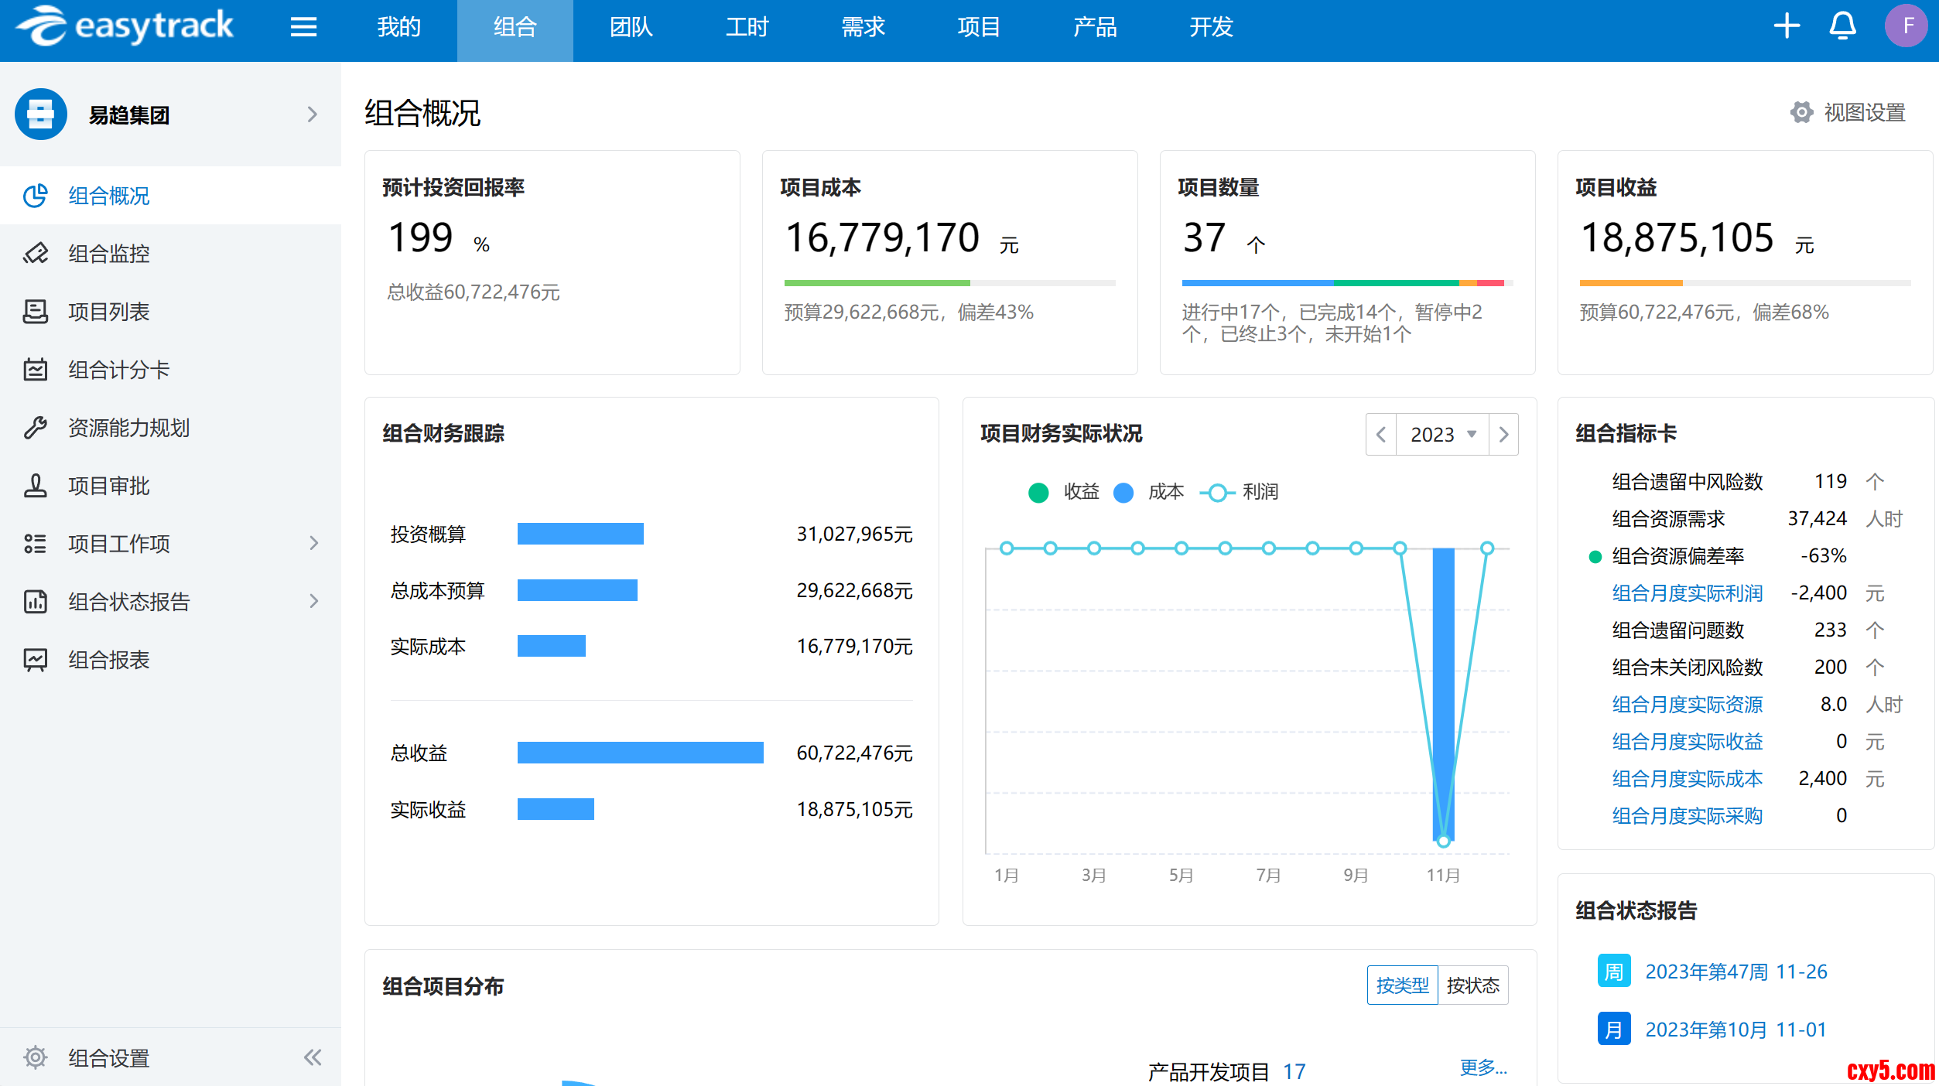
Task: Click the plus add icon
Action: pyautogui.click(x=1786, y=26)
